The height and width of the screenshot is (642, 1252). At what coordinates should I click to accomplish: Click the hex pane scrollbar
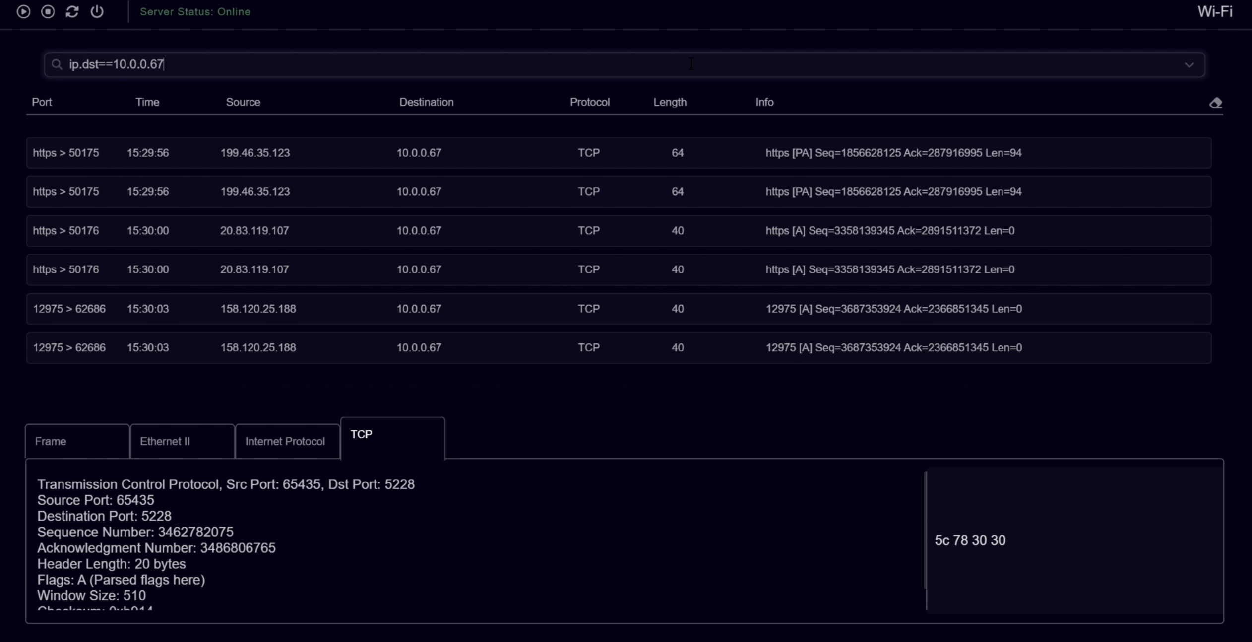926,530
